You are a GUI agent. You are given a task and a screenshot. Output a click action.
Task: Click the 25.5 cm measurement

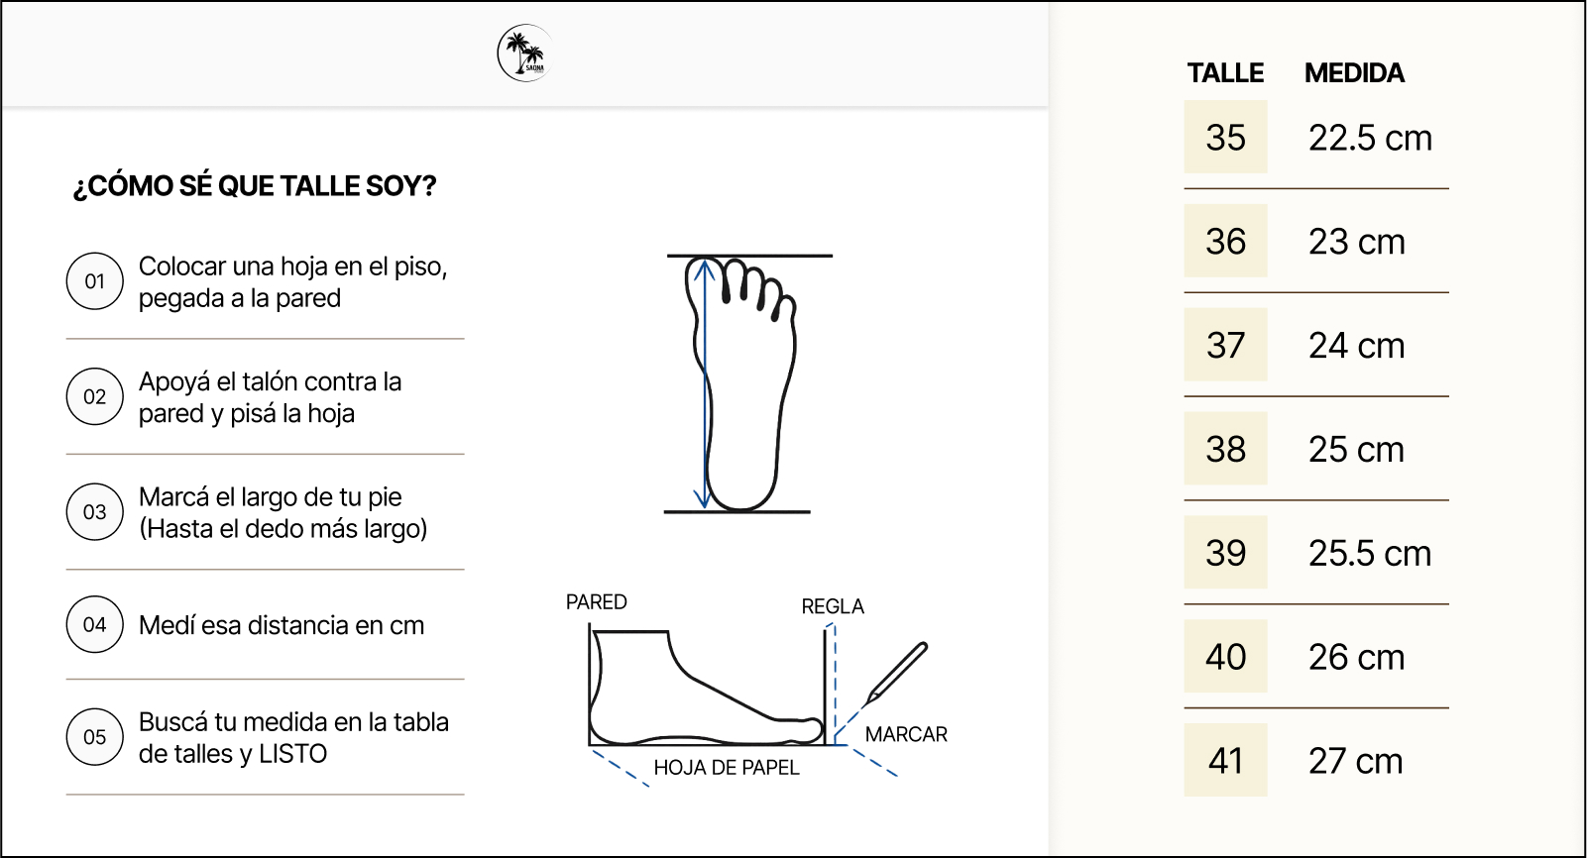coord(1369,553)
